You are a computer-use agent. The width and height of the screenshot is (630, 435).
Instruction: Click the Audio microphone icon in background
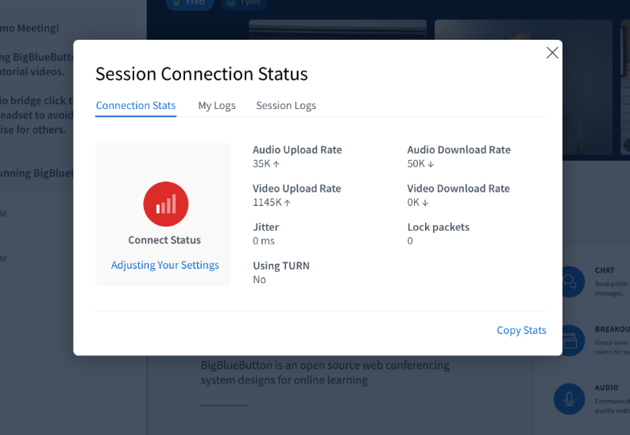570,399
